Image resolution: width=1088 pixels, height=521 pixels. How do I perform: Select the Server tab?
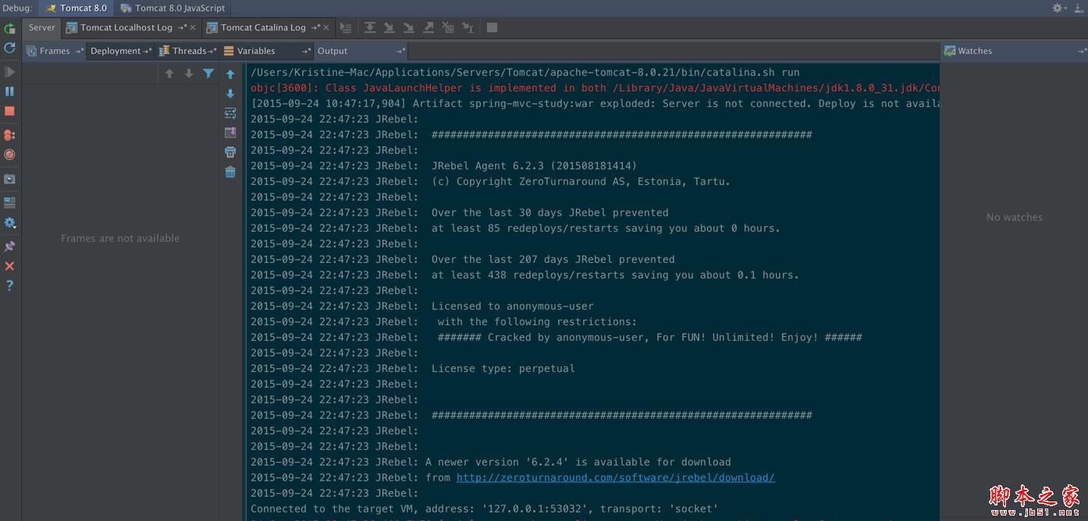coord(42,27)
